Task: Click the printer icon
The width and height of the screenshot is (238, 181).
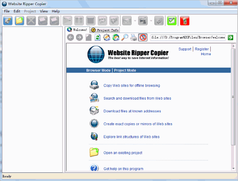Action: (x=134, y=37)
